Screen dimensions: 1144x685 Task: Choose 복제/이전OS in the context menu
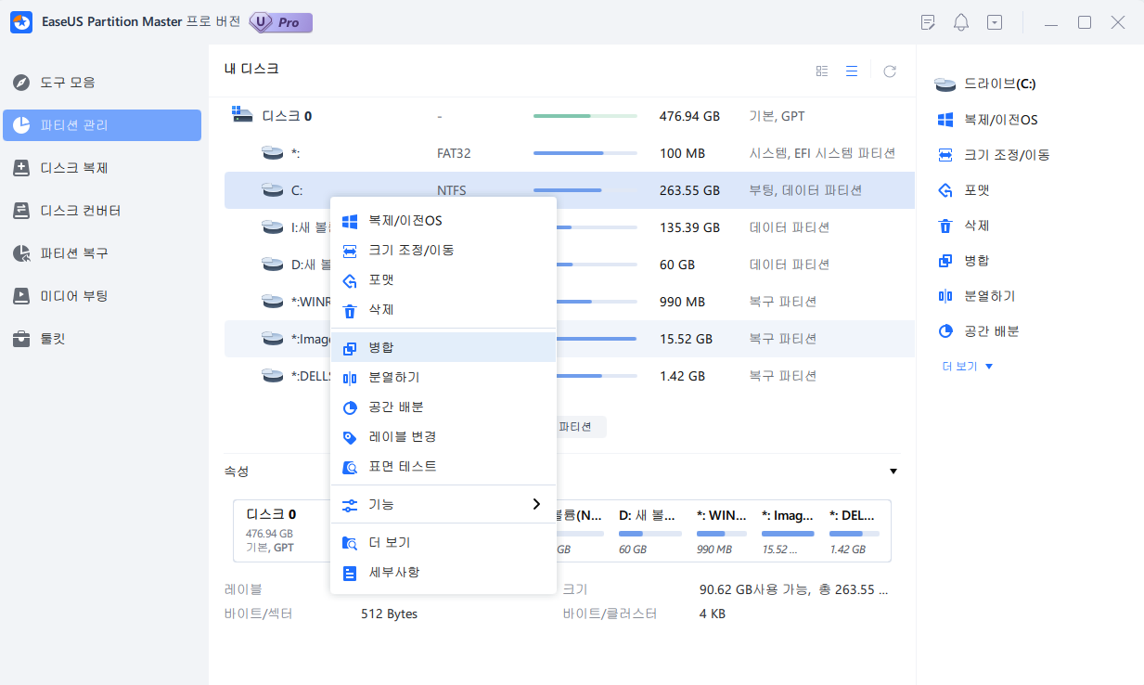(443, 221)
